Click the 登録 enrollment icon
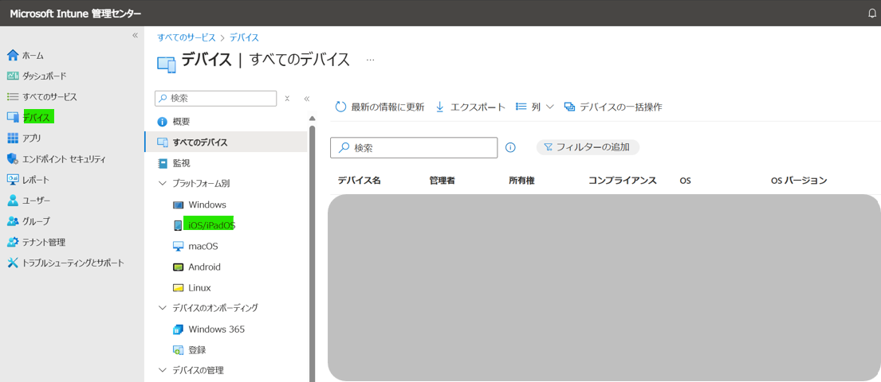This screenshot has height=382, width=881. point(178,350)
